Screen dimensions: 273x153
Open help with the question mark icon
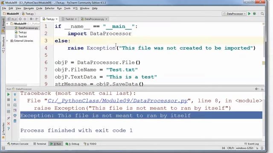click(9, 129)
